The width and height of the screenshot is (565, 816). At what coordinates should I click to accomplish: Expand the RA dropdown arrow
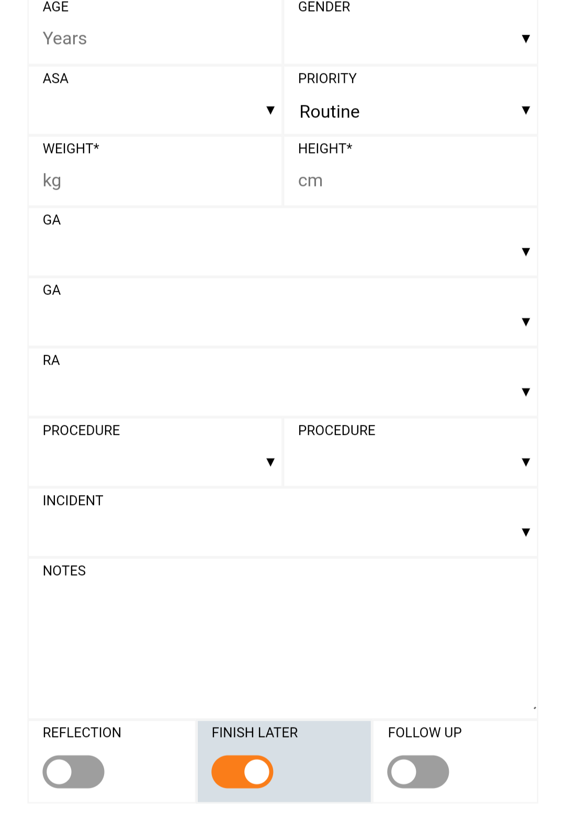[x=526, y=392]
